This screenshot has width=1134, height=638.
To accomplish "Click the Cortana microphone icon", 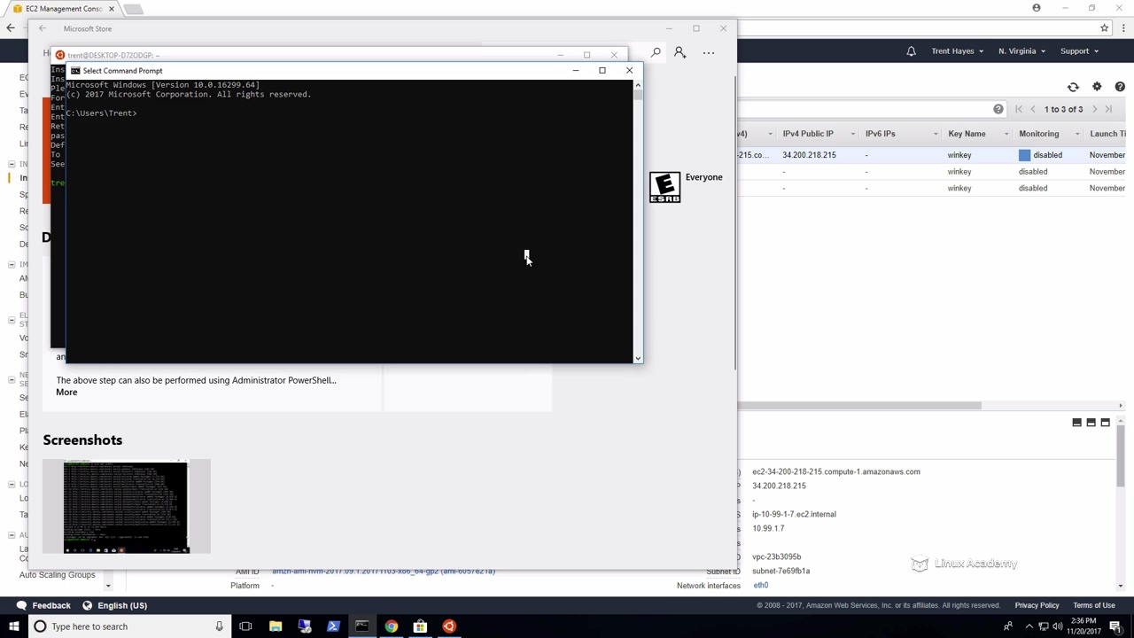I will (219, 626).
